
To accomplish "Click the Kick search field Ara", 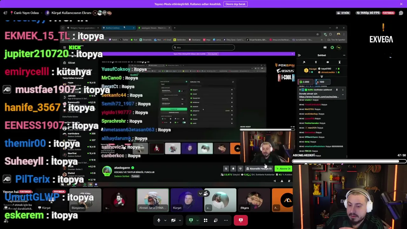I will click(x=203, y=47).
